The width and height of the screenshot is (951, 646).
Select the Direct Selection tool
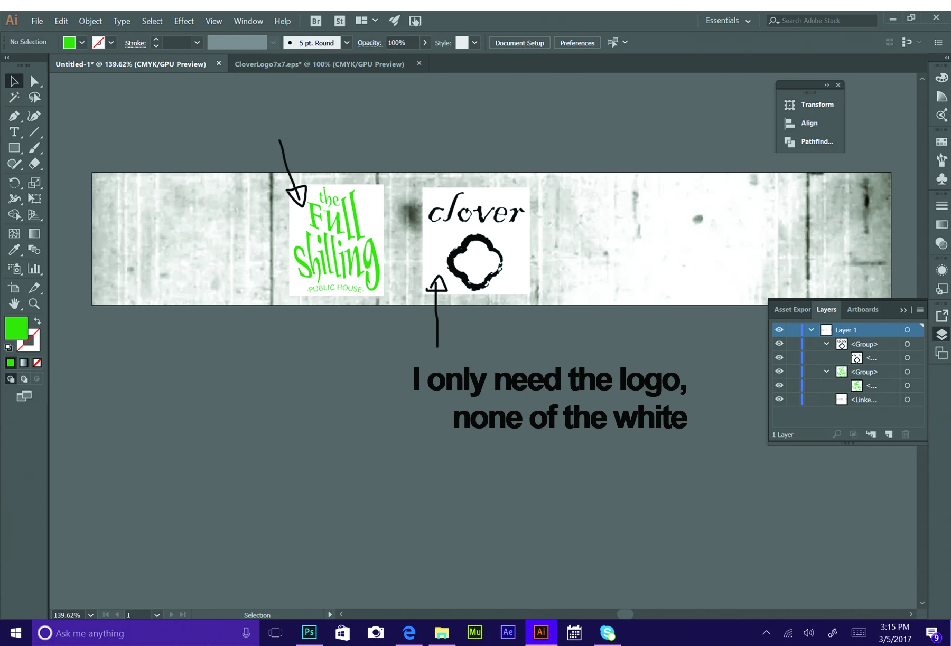coord(34,81)
